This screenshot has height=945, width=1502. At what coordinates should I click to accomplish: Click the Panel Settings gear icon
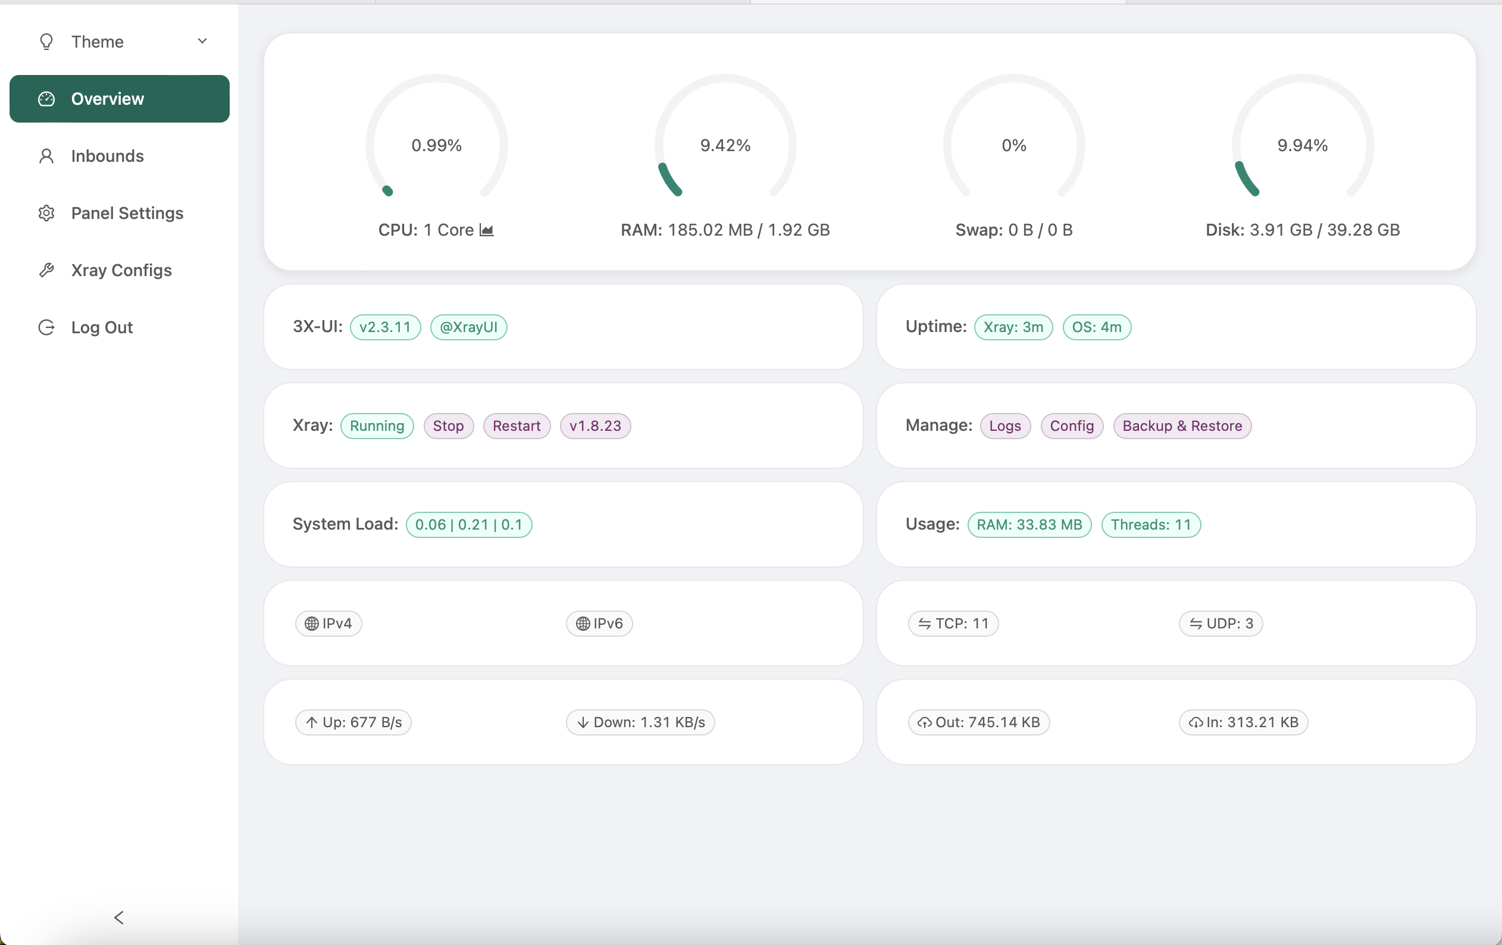pos(47,213)
